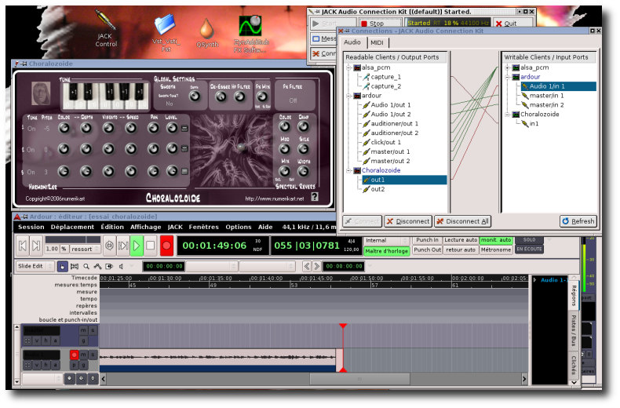This screenshot has height=408, width=620.
Task: Click Ardour's go-to-start transport button
Action: pyautogui.click(x=23, y=246)
